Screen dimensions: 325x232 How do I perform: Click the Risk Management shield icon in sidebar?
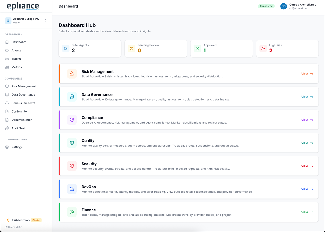tap(7, 86)
